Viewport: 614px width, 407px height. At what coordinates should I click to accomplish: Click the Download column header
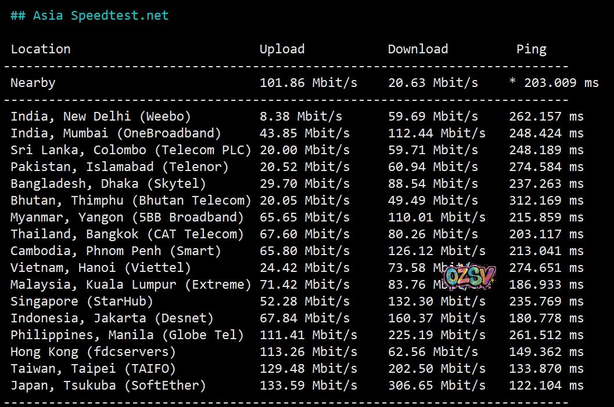click(x=418, y=49)
